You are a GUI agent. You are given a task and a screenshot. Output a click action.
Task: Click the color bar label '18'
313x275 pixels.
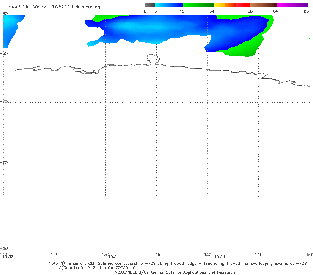181,11
